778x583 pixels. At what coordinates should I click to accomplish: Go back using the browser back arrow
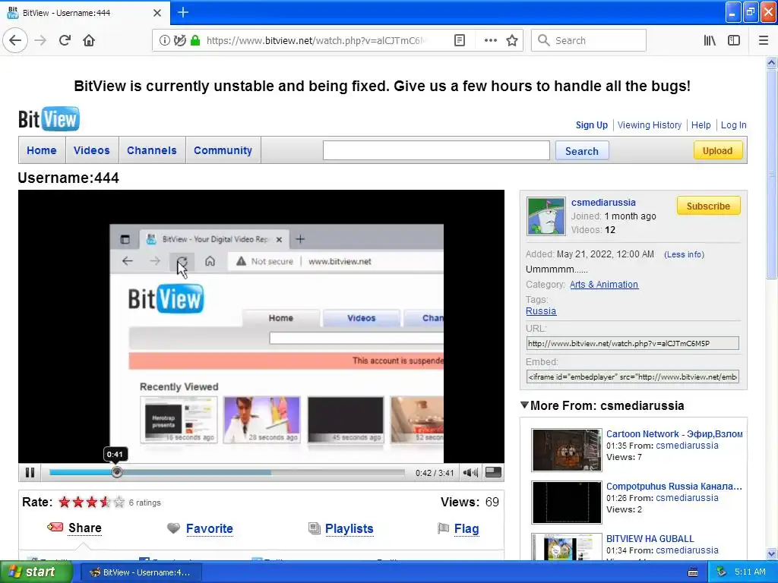click(x=15, y=40)
